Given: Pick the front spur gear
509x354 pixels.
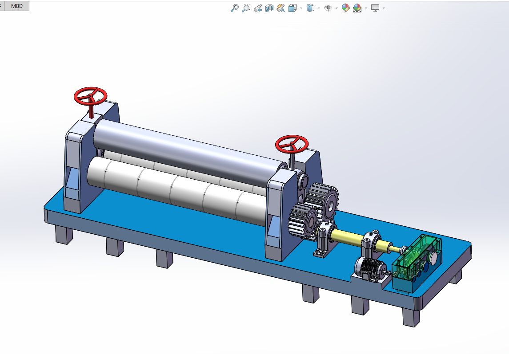Looking at the screenshot, I should click(302, 221).
